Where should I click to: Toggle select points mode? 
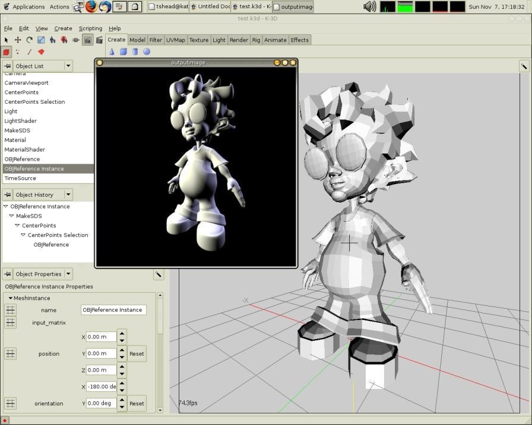(x=17, y=52)
